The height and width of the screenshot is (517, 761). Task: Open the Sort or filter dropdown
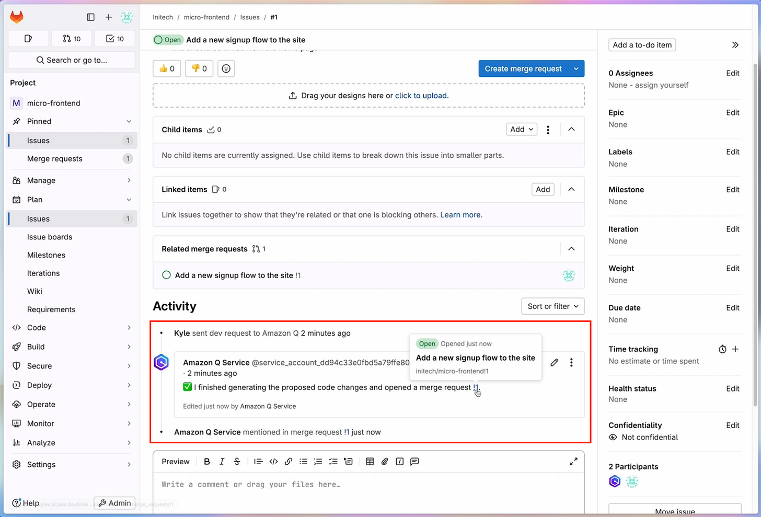tap(553, 306)
